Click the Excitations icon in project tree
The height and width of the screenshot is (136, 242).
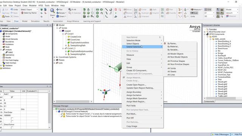click(x=4, y=44)
